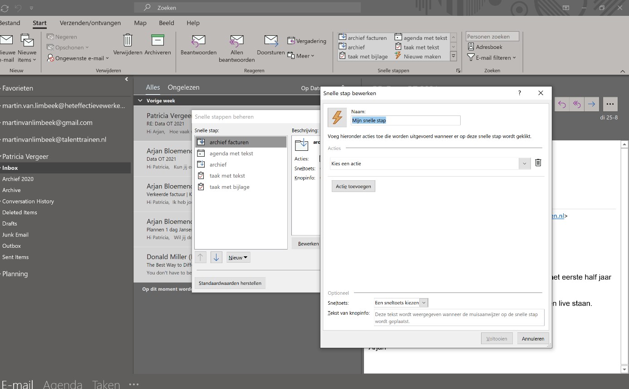Open the Nieuwe items dropdown
Image resolution: width=629 pixels, height=389 pixels.
(x=27, y=48)
